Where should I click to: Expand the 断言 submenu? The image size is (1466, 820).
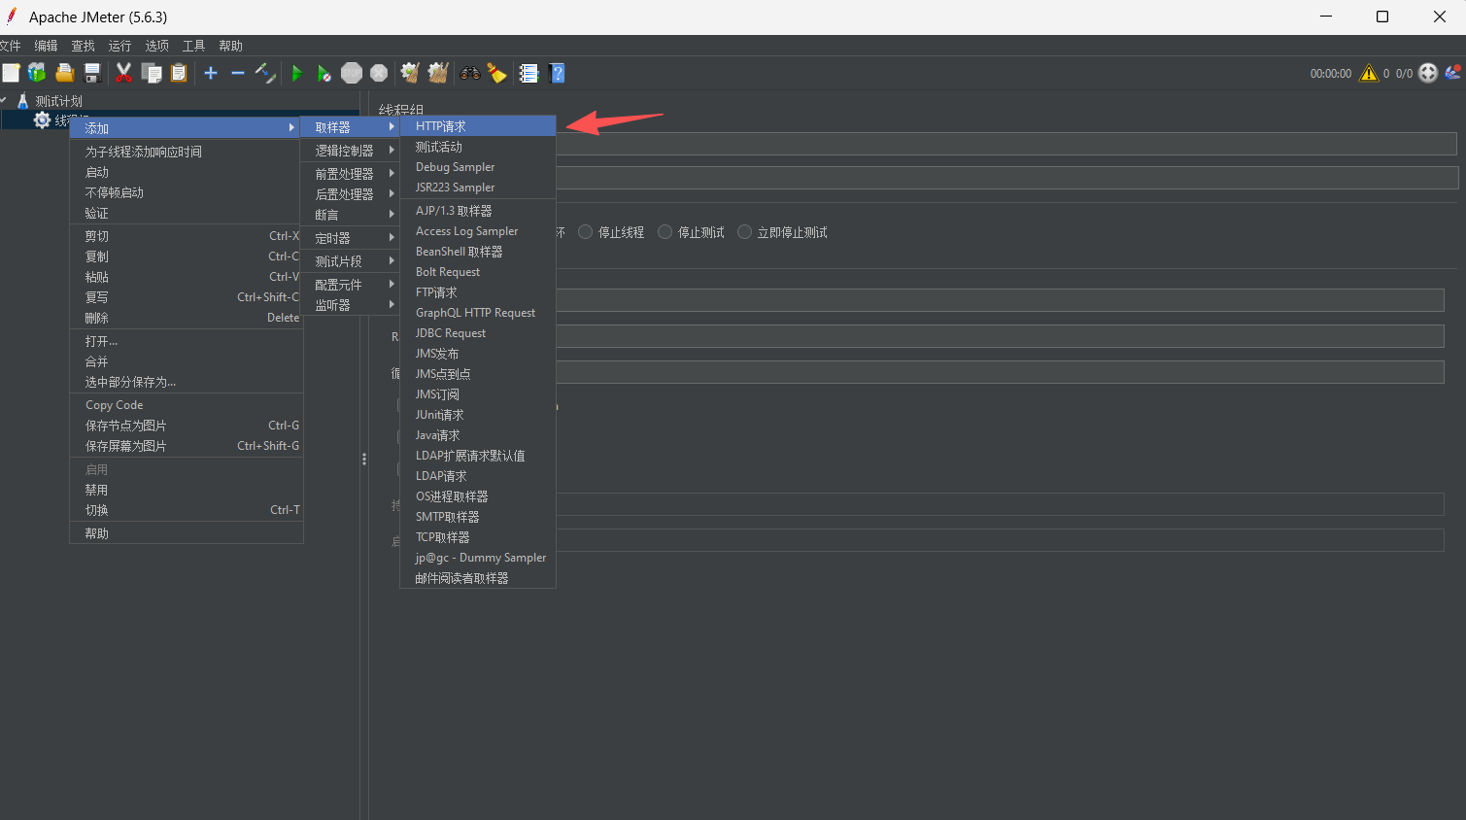[x=351, y=215]
